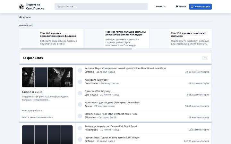This screenshot has width=231, height=144.
Task: Open Одиссея (The Odyssey) thread
Action: [98, 91]
